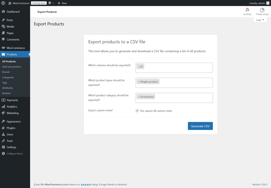The image size is (271, 188).
Task: Open the '+ New' admin bar menu
Action: click(62, 3)
